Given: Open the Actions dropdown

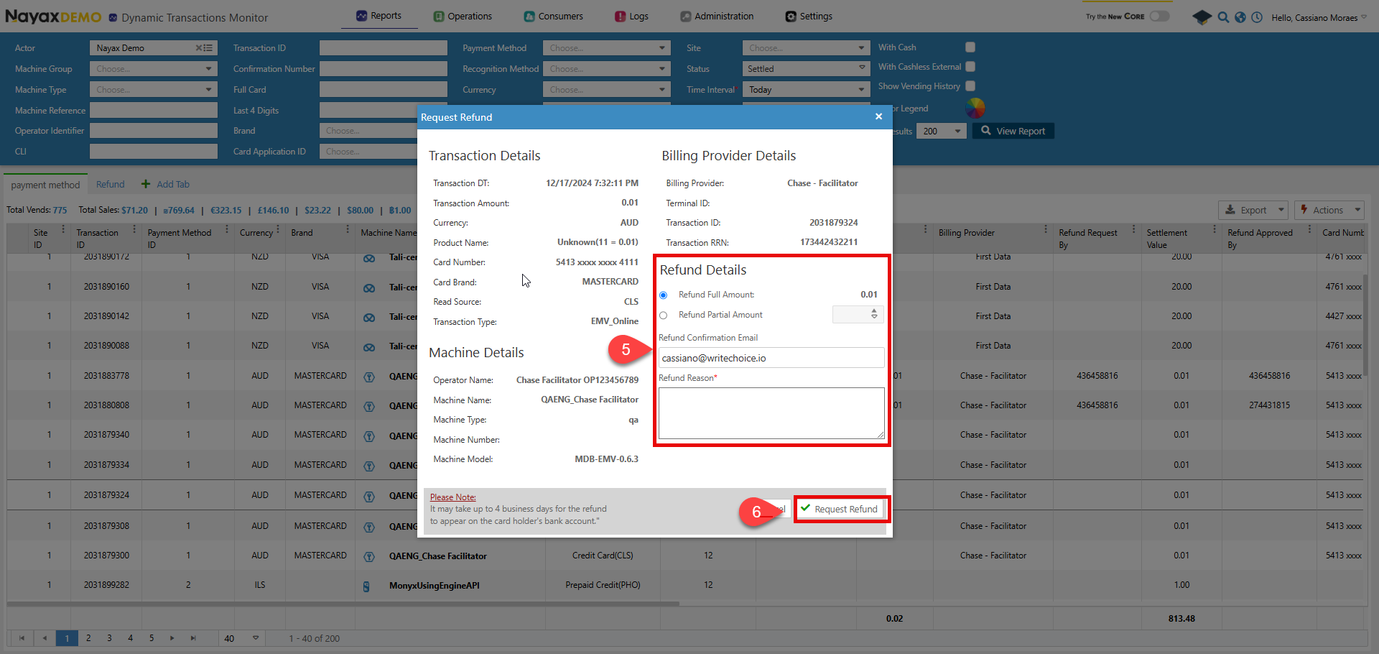Looking at the screenshot, I should pyautogui.click(x=1329, y=210).
